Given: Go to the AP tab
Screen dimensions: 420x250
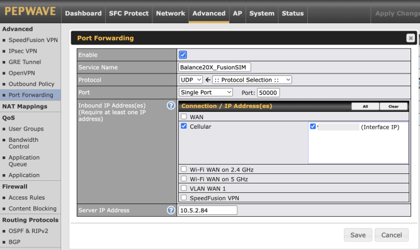Looking at the screenshot, I should [237, 13].
